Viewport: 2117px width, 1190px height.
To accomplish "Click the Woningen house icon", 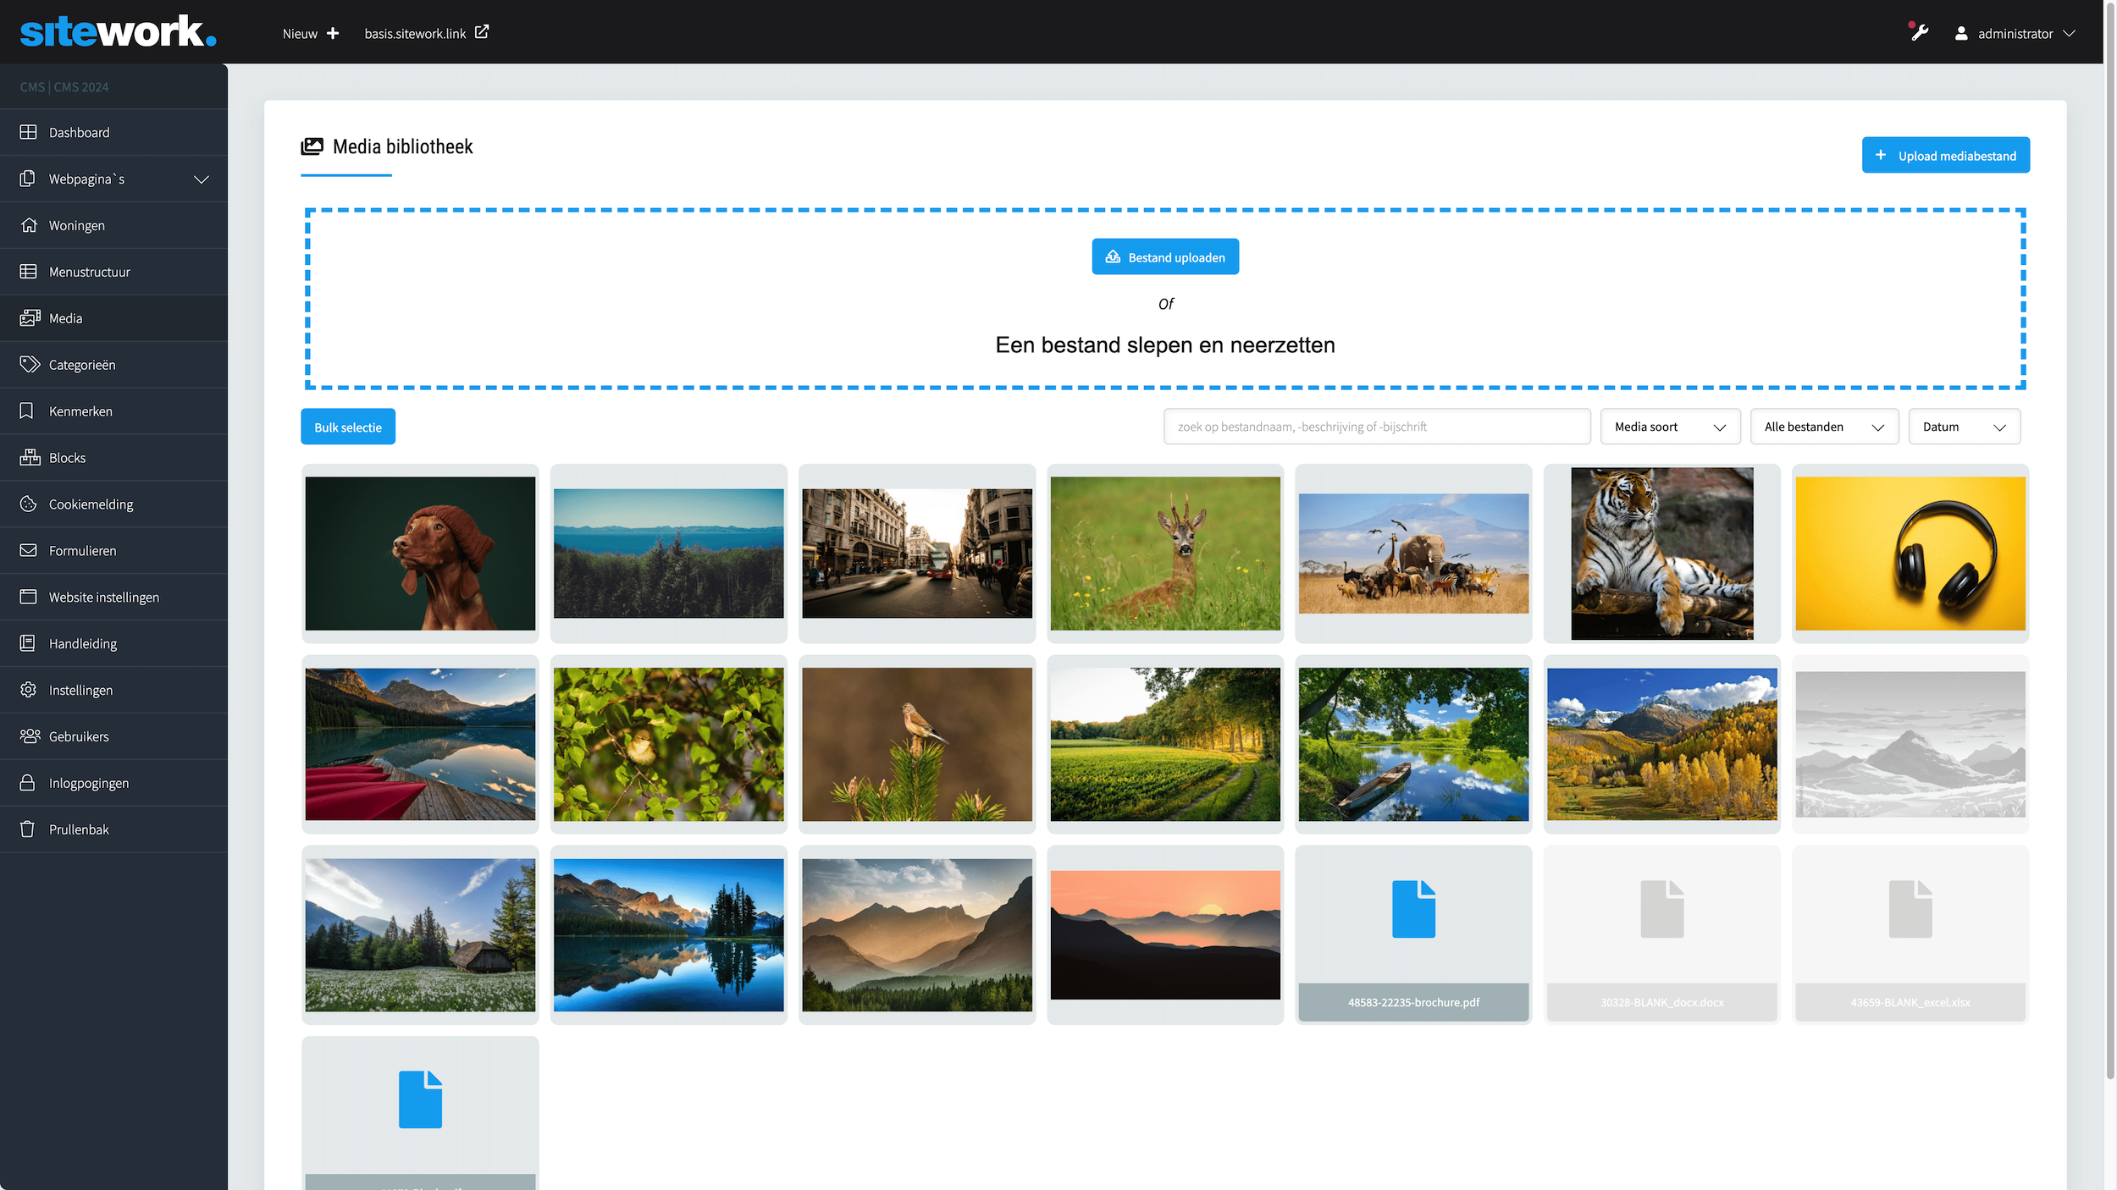I will point(29,225).
